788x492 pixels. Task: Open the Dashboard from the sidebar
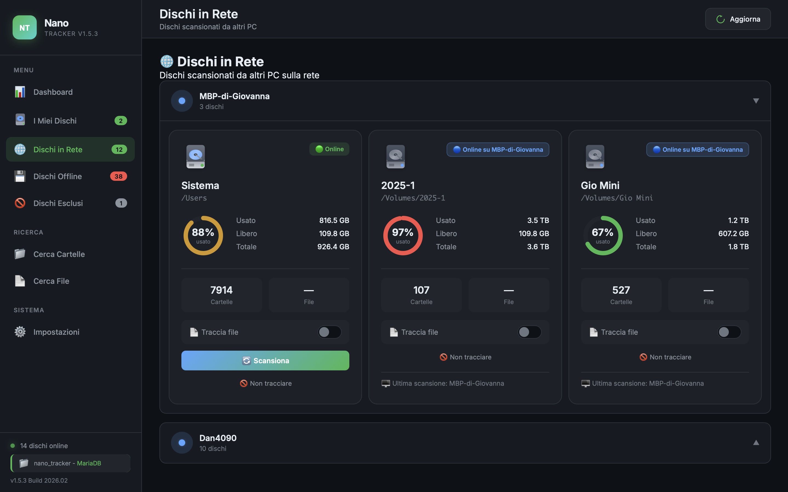tap(53, 92)
